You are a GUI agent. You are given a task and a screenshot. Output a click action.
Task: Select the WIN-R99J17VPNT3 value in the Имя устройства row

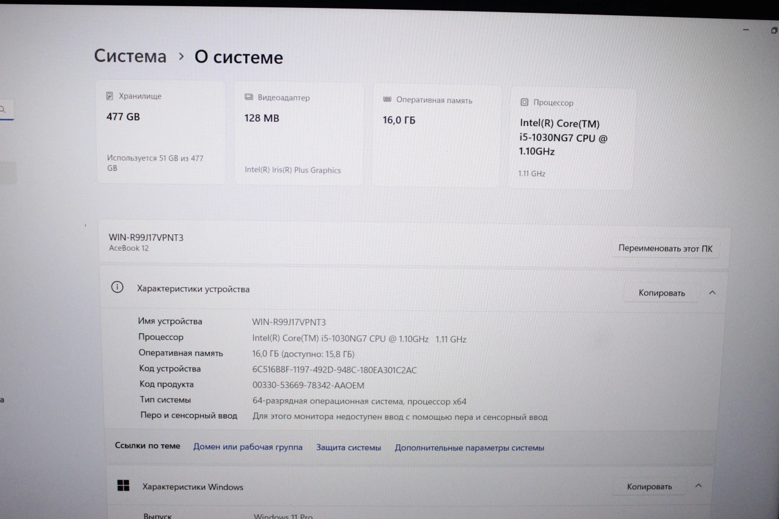click(289, 322)
